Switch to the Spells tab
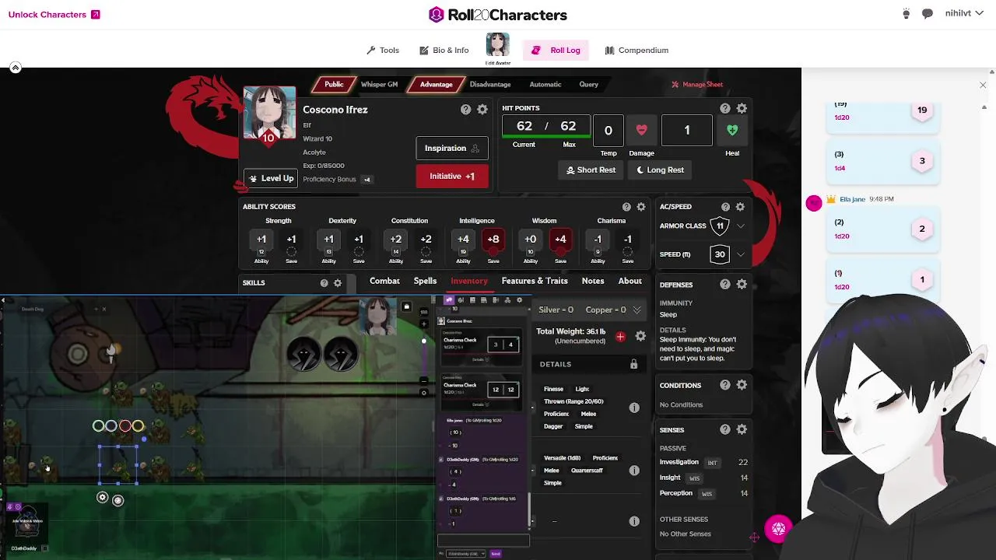This screenshot has width=996, height=560. point(425,281)
